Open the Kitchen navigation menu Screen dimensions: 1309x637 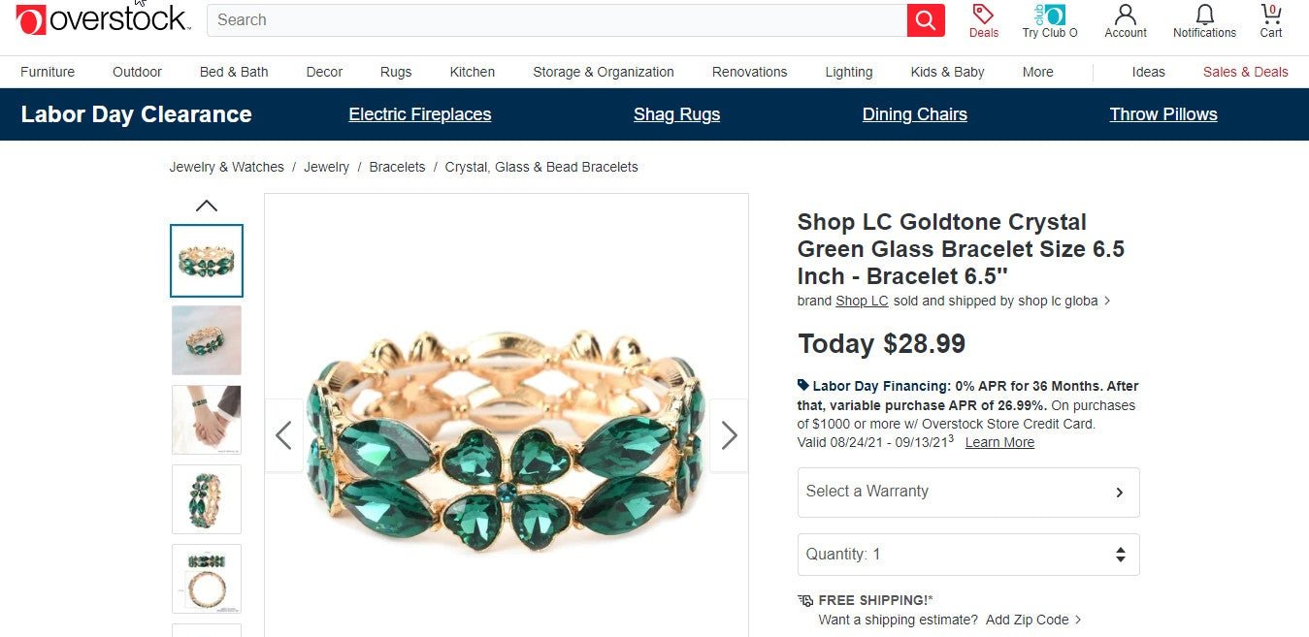(x=472, y=72)
